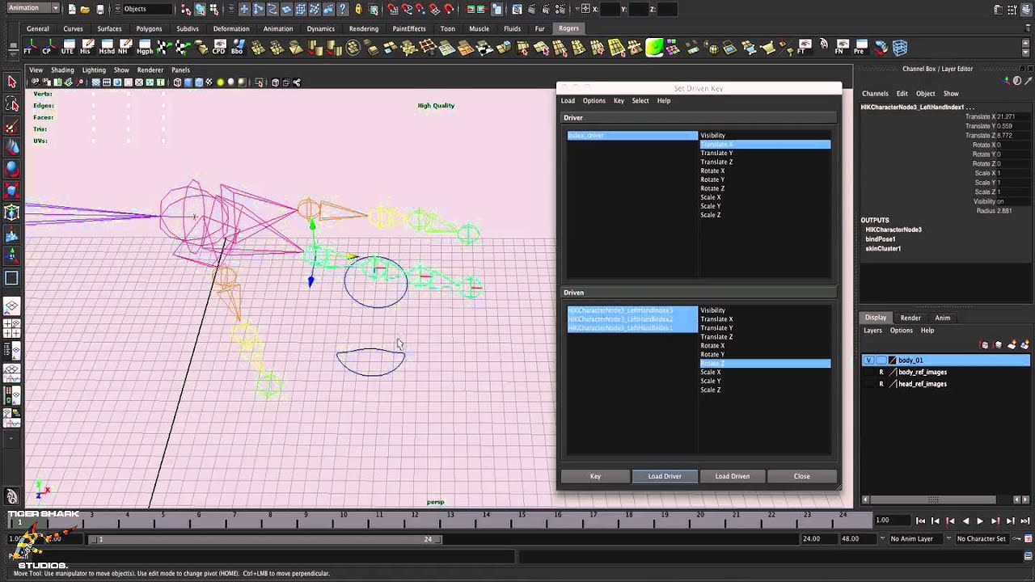Switch to the Render layer tab

tap(910, 318)
